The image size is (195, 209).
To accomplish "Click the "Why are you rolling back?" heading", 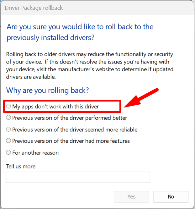I will pos(48,91).
